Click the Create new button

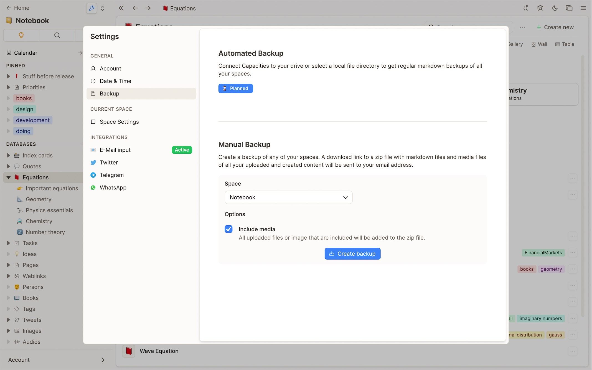[555, 27]
